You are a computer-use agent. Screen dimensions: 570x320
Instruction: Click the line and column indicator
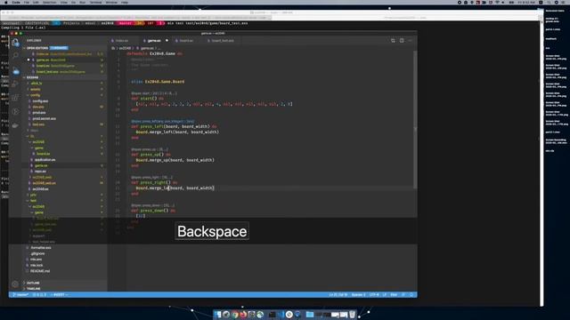338,294
